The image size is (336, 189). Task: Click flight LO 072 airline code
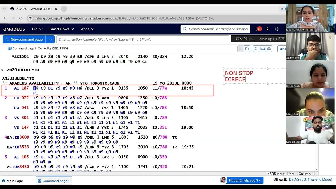coord(17,98)
